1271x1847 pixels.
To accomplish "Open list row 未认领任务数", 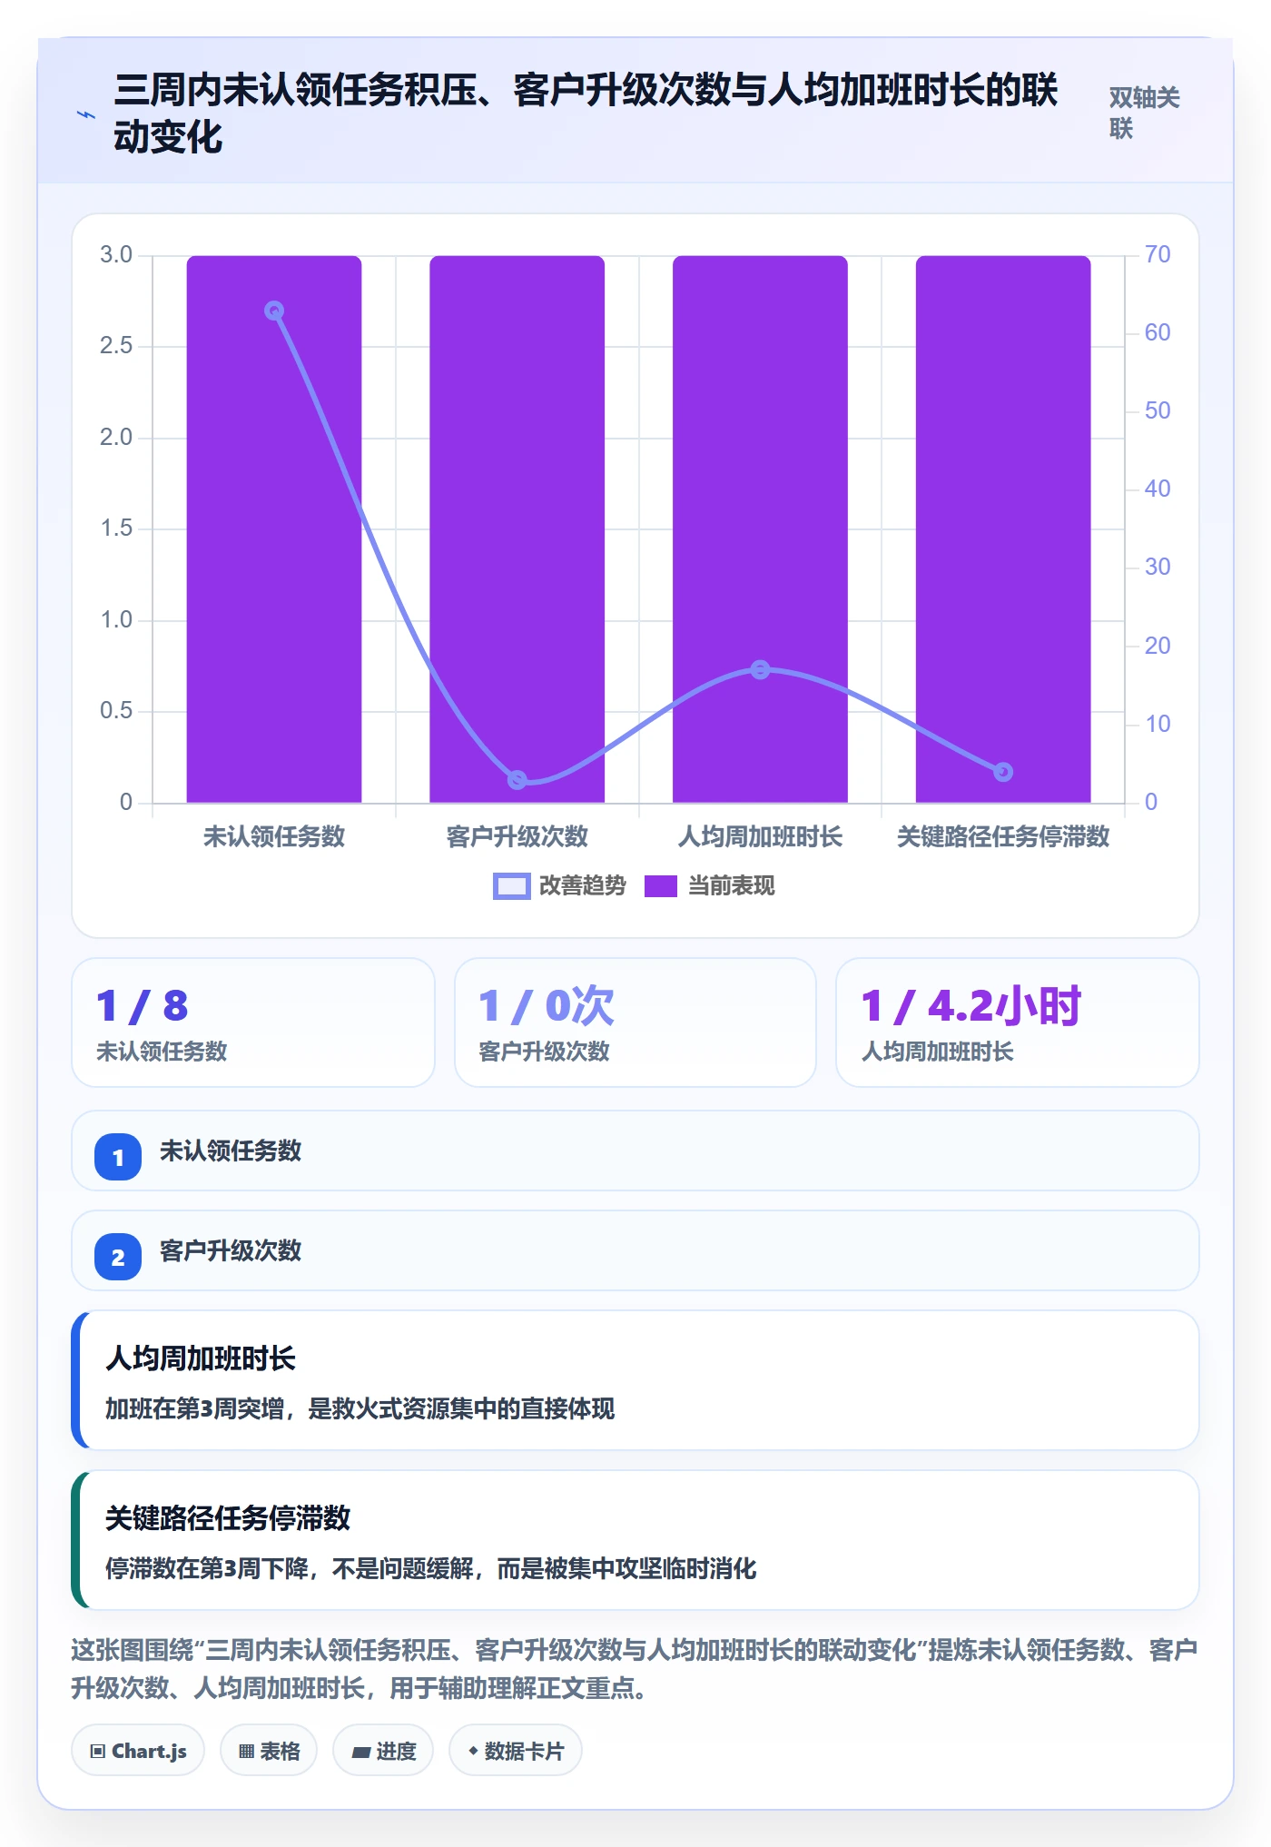I will tap(635, 1151).
